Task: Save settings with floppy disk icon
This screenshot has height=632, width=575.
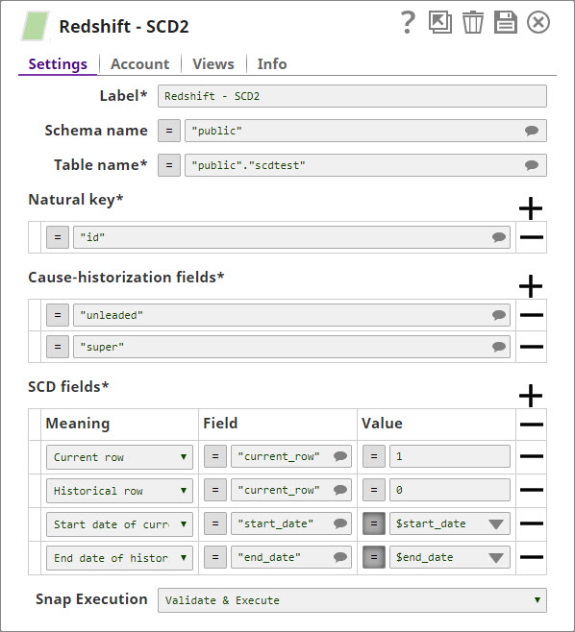Action: [506, 23]
